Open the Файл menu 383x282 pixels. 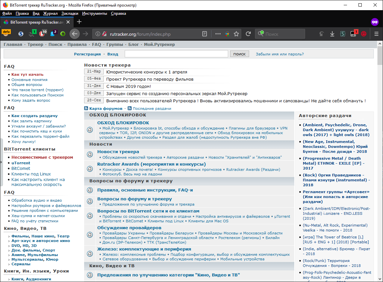pyautogui.click(x=7, y=13)
